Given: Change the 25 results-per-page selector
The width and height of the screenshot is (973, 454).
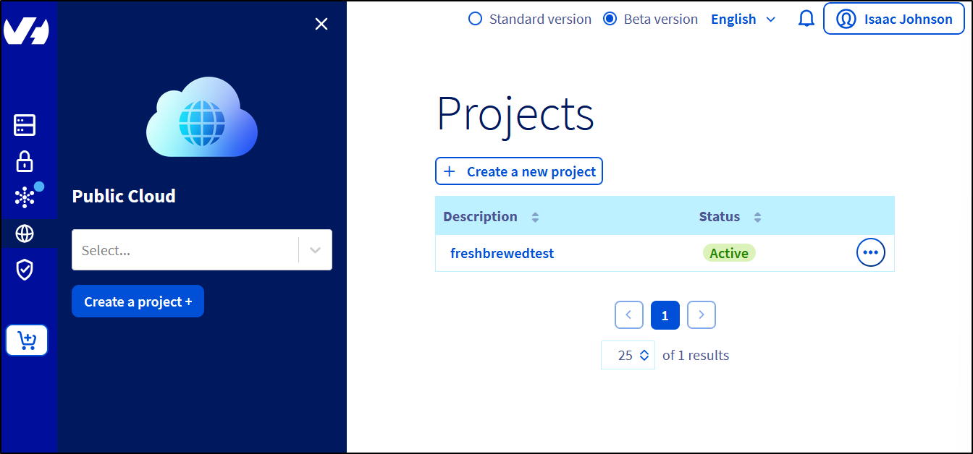Looking at the screenshot, I should pos(628,355).
